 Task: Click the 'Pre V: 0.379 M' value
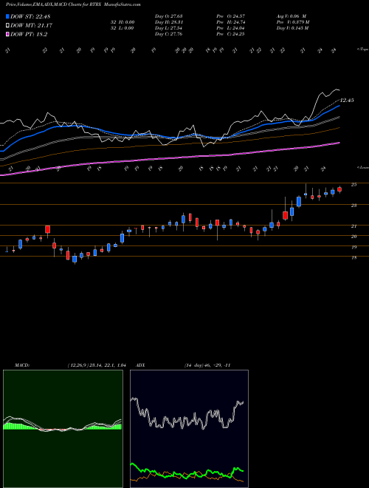293,22
